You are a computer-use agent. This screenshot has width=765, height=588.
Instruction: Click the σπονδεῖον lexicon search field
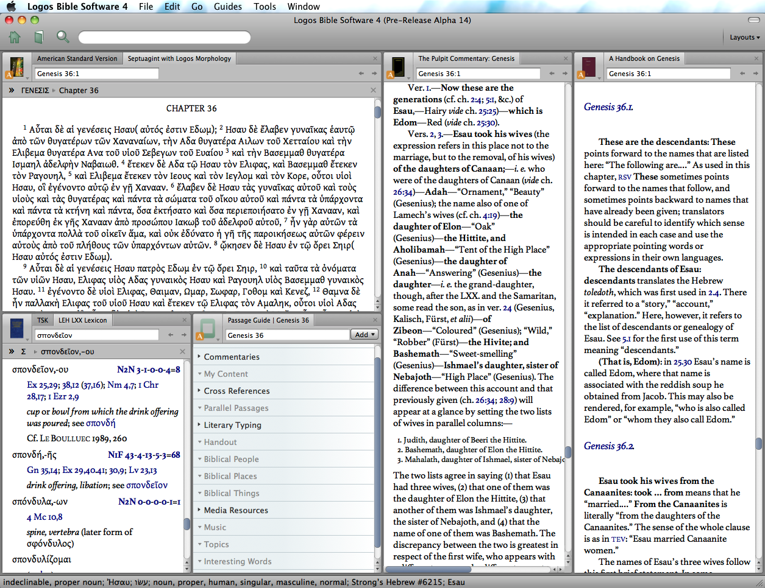[96, 335]
